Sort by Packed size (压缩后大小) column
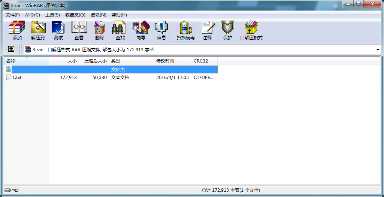The height and width of the screenshot is (197, 384). pyautogui.click(x=94, y=61)
